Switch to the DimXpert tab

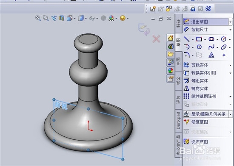(x=179, y=120)
